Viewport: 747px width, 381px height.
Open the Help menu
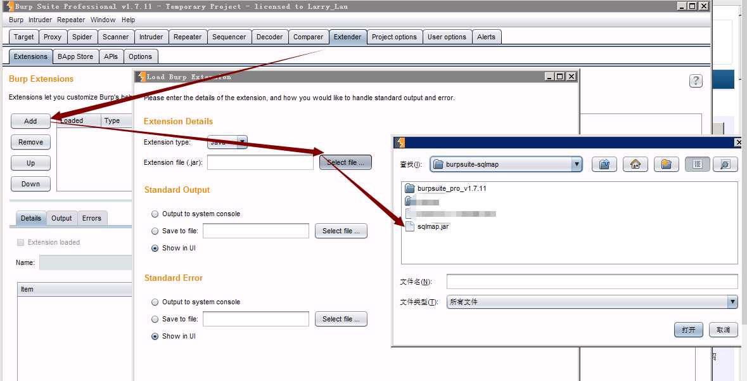tap(128, 20)
